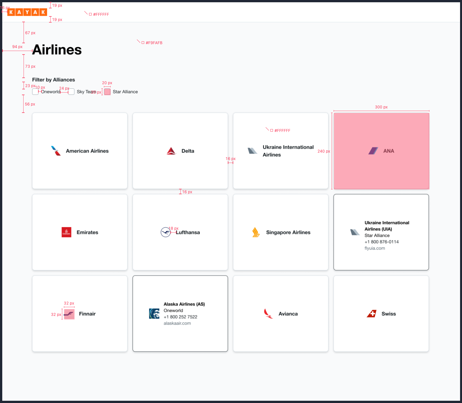462x403 pixels.
Task: Click the UIA phone number +1 800 876-0114
Action: [x=382, y=242]
